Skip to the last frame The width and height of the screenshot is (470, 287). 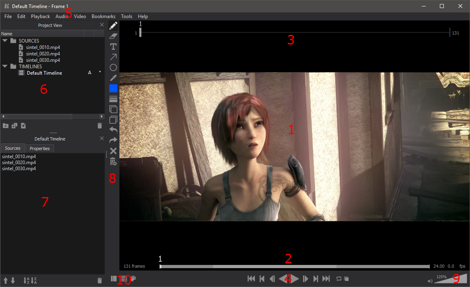(326, 279)
